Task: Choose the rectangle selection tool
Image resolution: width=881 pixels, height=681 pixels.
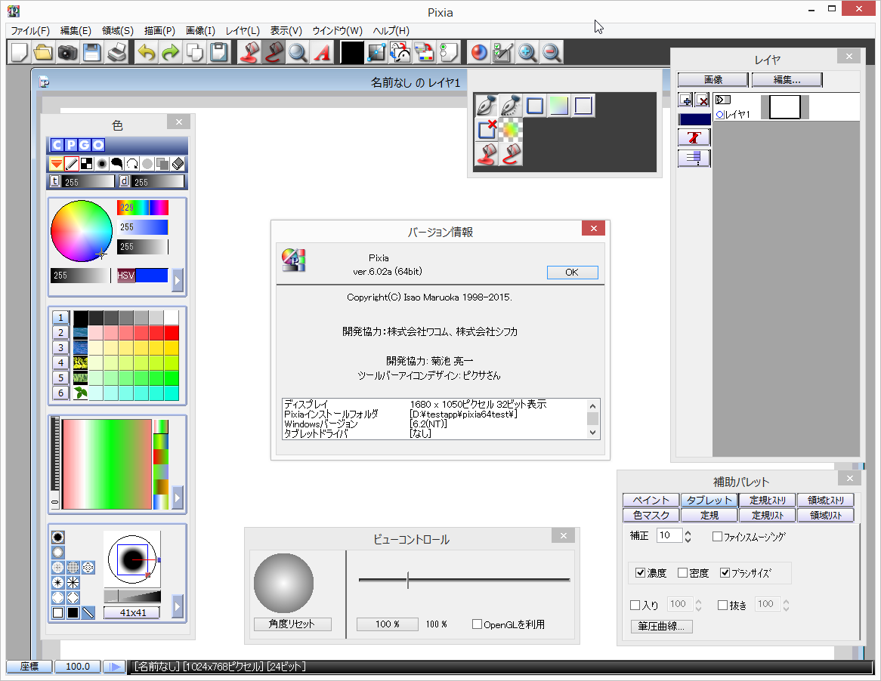Action: pyautogui.click(x=535, y=106)
